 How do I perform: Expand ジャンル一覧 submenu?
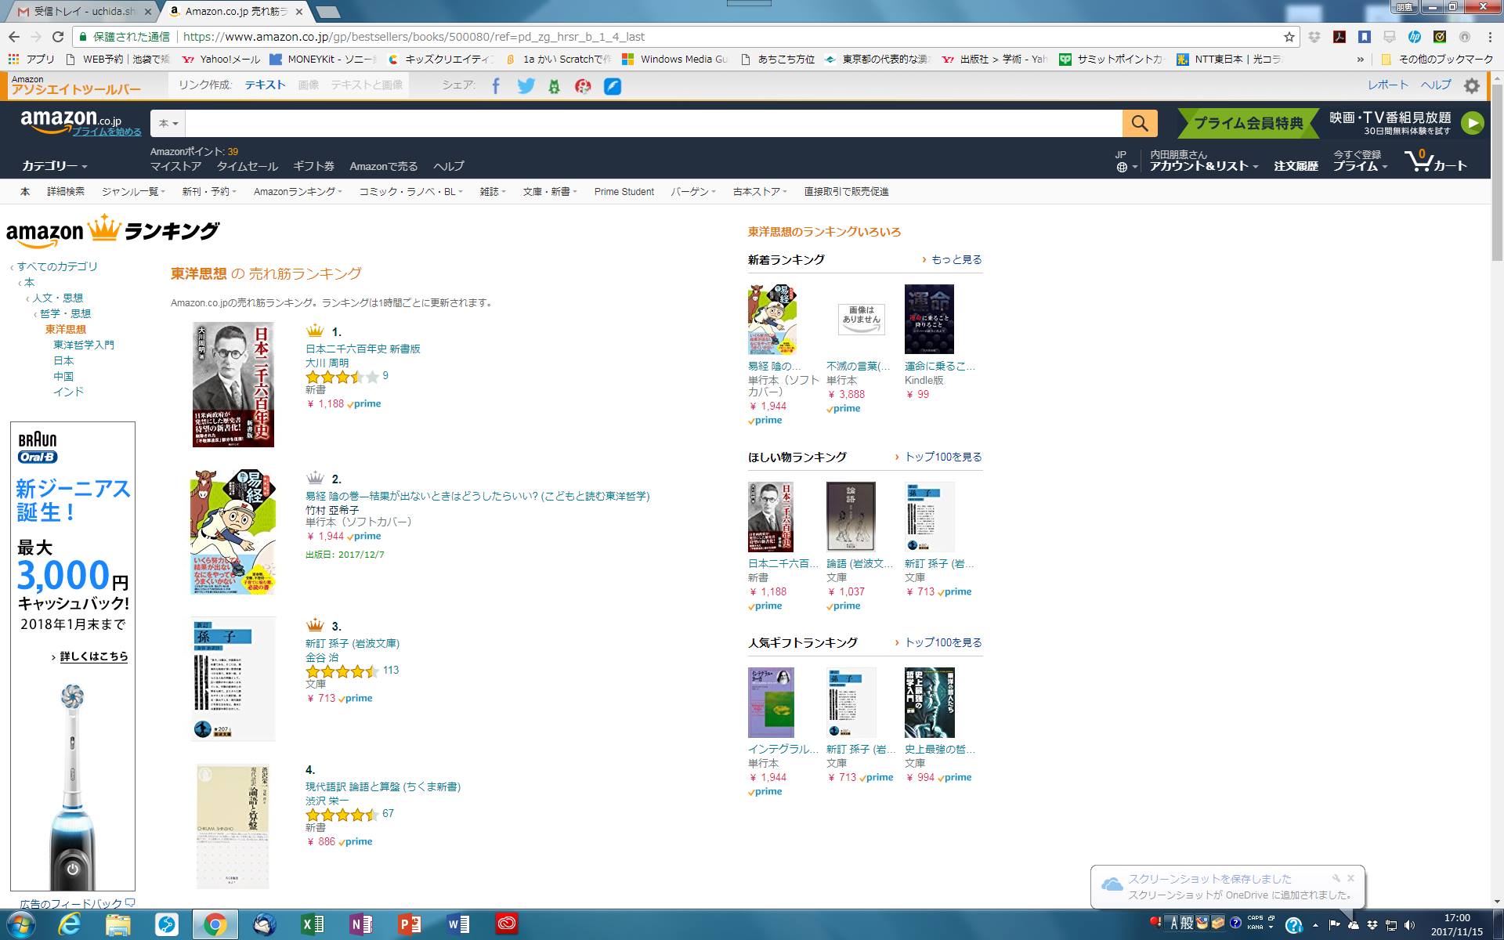134,191
